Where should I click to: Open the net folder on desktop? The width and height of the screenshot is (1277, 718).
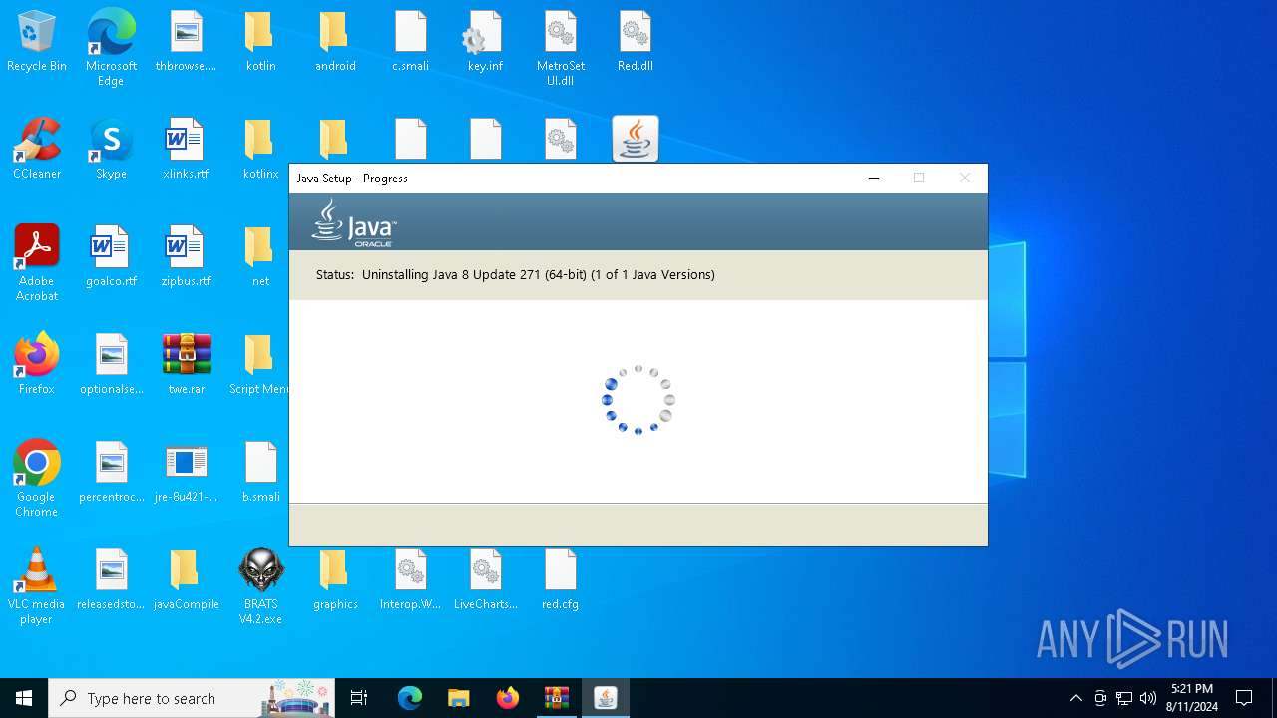click(x=260, y=256)
